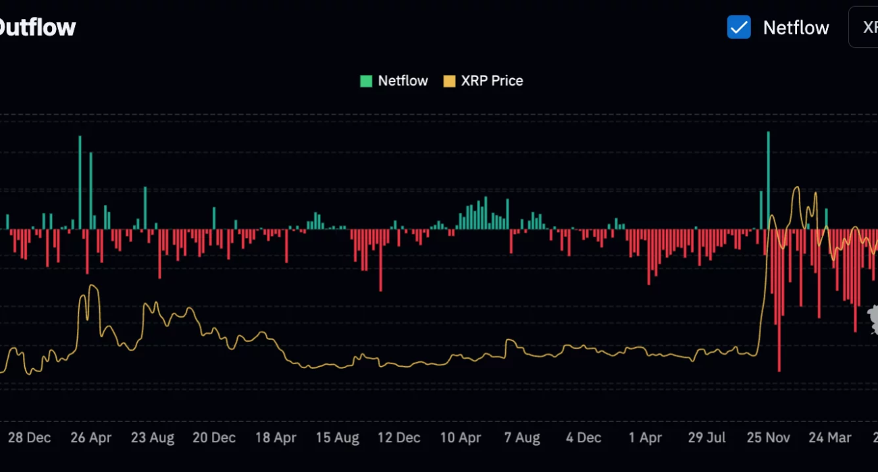Click the yellow XRP Price legend swatch
The width and height of the screenshot is (878, 472).
(x=449, y=81)
